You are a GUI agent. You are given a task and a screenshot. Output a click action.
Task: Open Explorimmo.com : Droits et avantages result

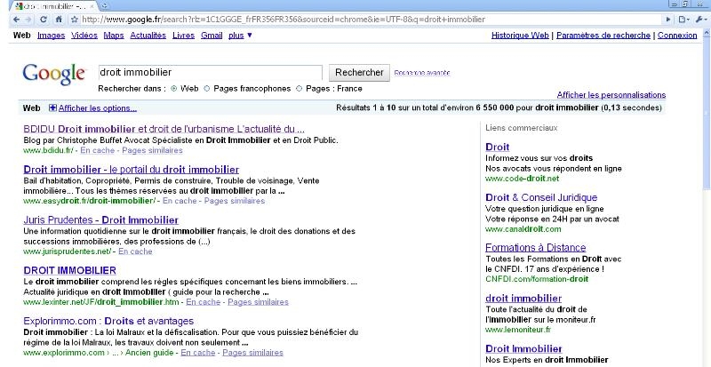(108, 321)
